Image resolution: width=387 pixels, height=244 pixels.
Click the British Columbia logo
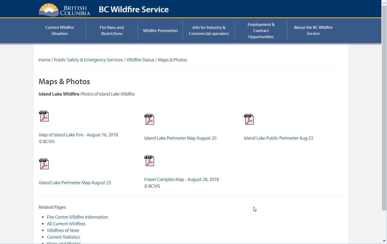64,10
